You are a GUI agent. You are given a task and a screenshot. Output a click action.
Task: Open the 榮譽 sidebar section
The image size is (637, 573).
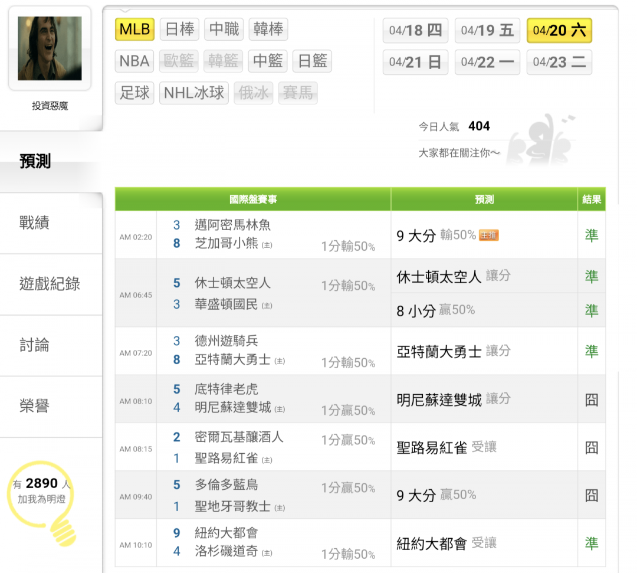pyautogui.click(x=51, y=407)
